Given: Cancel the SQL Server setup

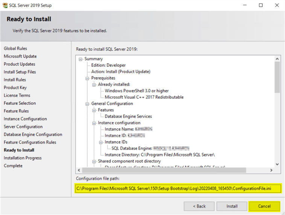Looking at the screenshot, I should tap(264, 206).
